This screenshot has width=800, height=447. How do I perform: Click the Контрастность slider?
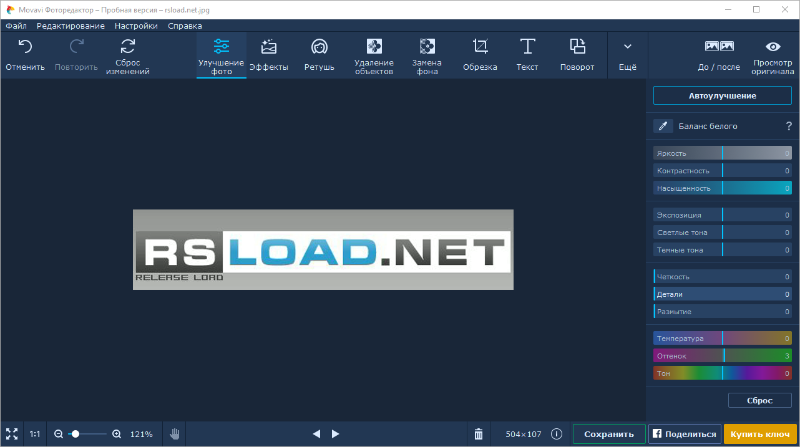723,171
